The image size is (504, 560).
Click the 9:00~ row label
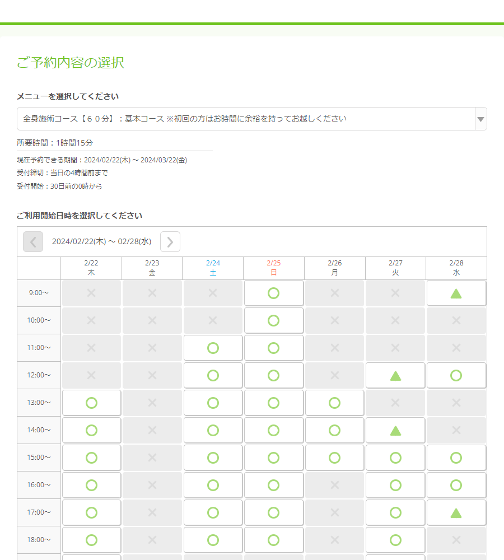(38, 292)
